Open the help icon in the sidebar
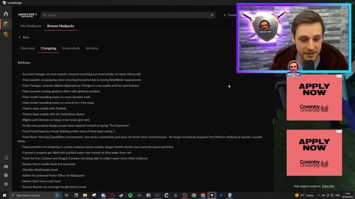The image size is (355, 199). pos(6,175)
